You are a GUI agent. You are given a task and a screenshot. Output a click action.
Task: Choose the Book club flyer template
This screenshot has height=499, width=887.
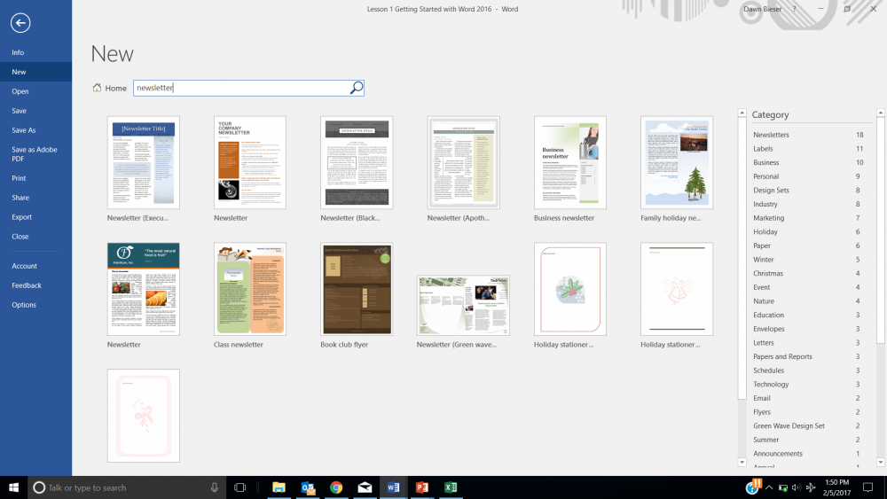357,289
